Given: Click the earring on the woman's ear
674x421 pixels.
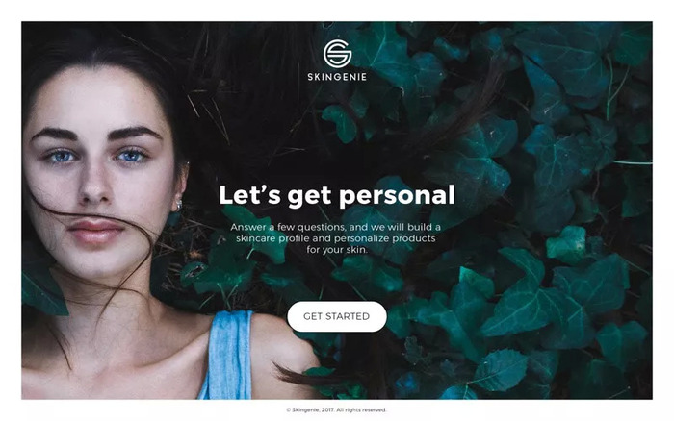Looking at the screenshot, I should pos(179,205).
